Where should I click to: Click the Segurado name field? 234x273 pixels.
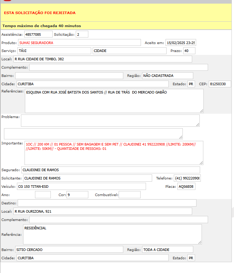(x=110, y=170)
